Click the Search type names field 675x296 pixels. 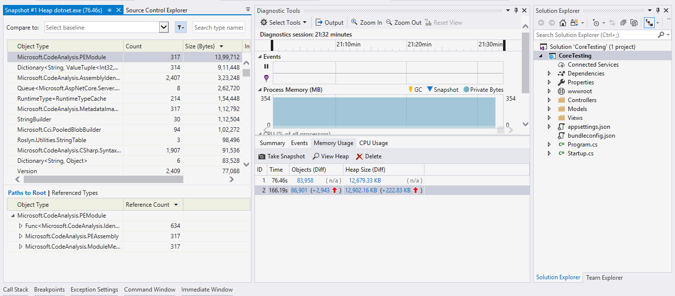click(218, 28)
